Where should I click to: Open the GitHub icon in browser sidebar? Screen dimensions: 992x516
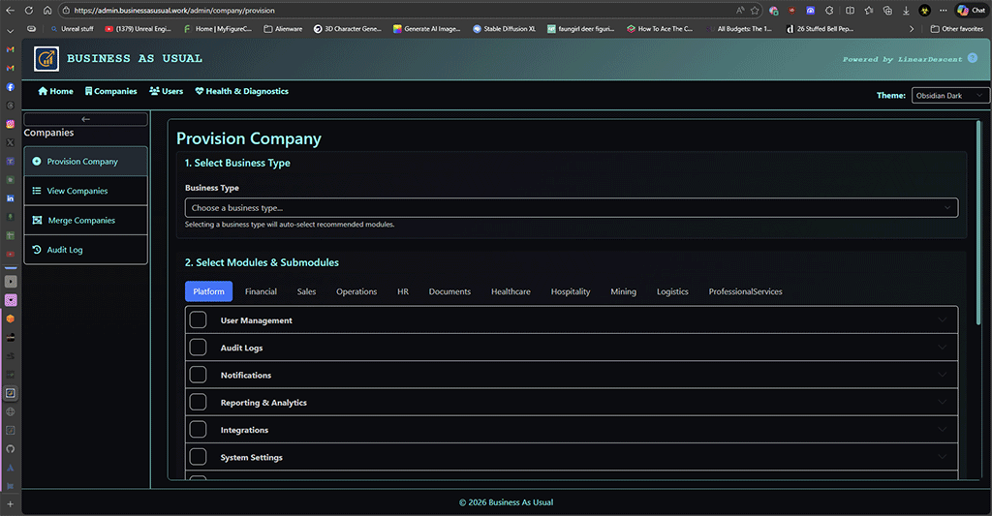11,449
